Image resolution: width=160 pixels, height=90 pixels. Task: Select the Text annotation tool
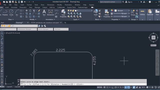pos(44,12)
